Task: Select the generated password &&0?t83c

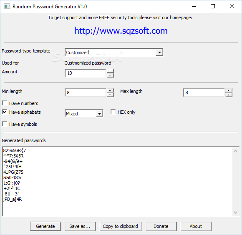Action: 13,177
